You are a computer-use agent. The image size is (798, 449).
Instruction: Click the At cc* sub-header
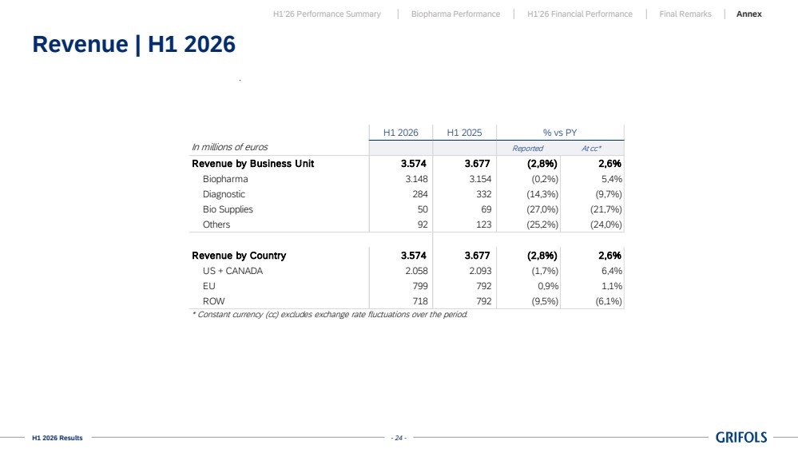coord(591,148)
